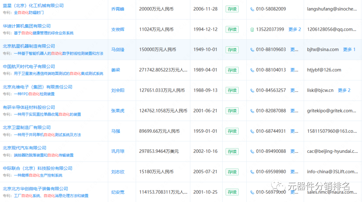This screenshot has width=362, height=202.
Task: Open company 北京兆维电子（集团）有限责任公司
Action: coord(38,87)
